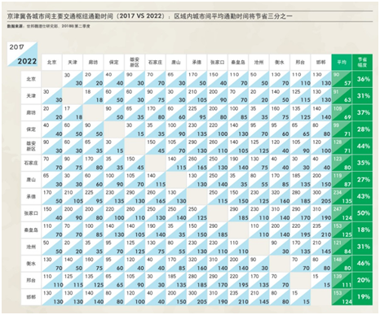Pick the 邯郸 row label

(31, 297)
